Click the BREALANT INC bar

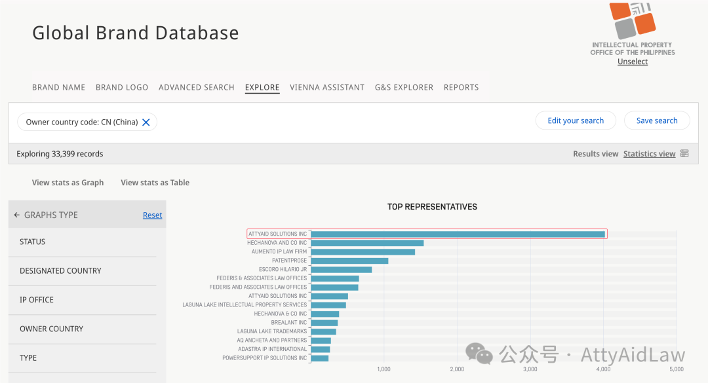324,323
